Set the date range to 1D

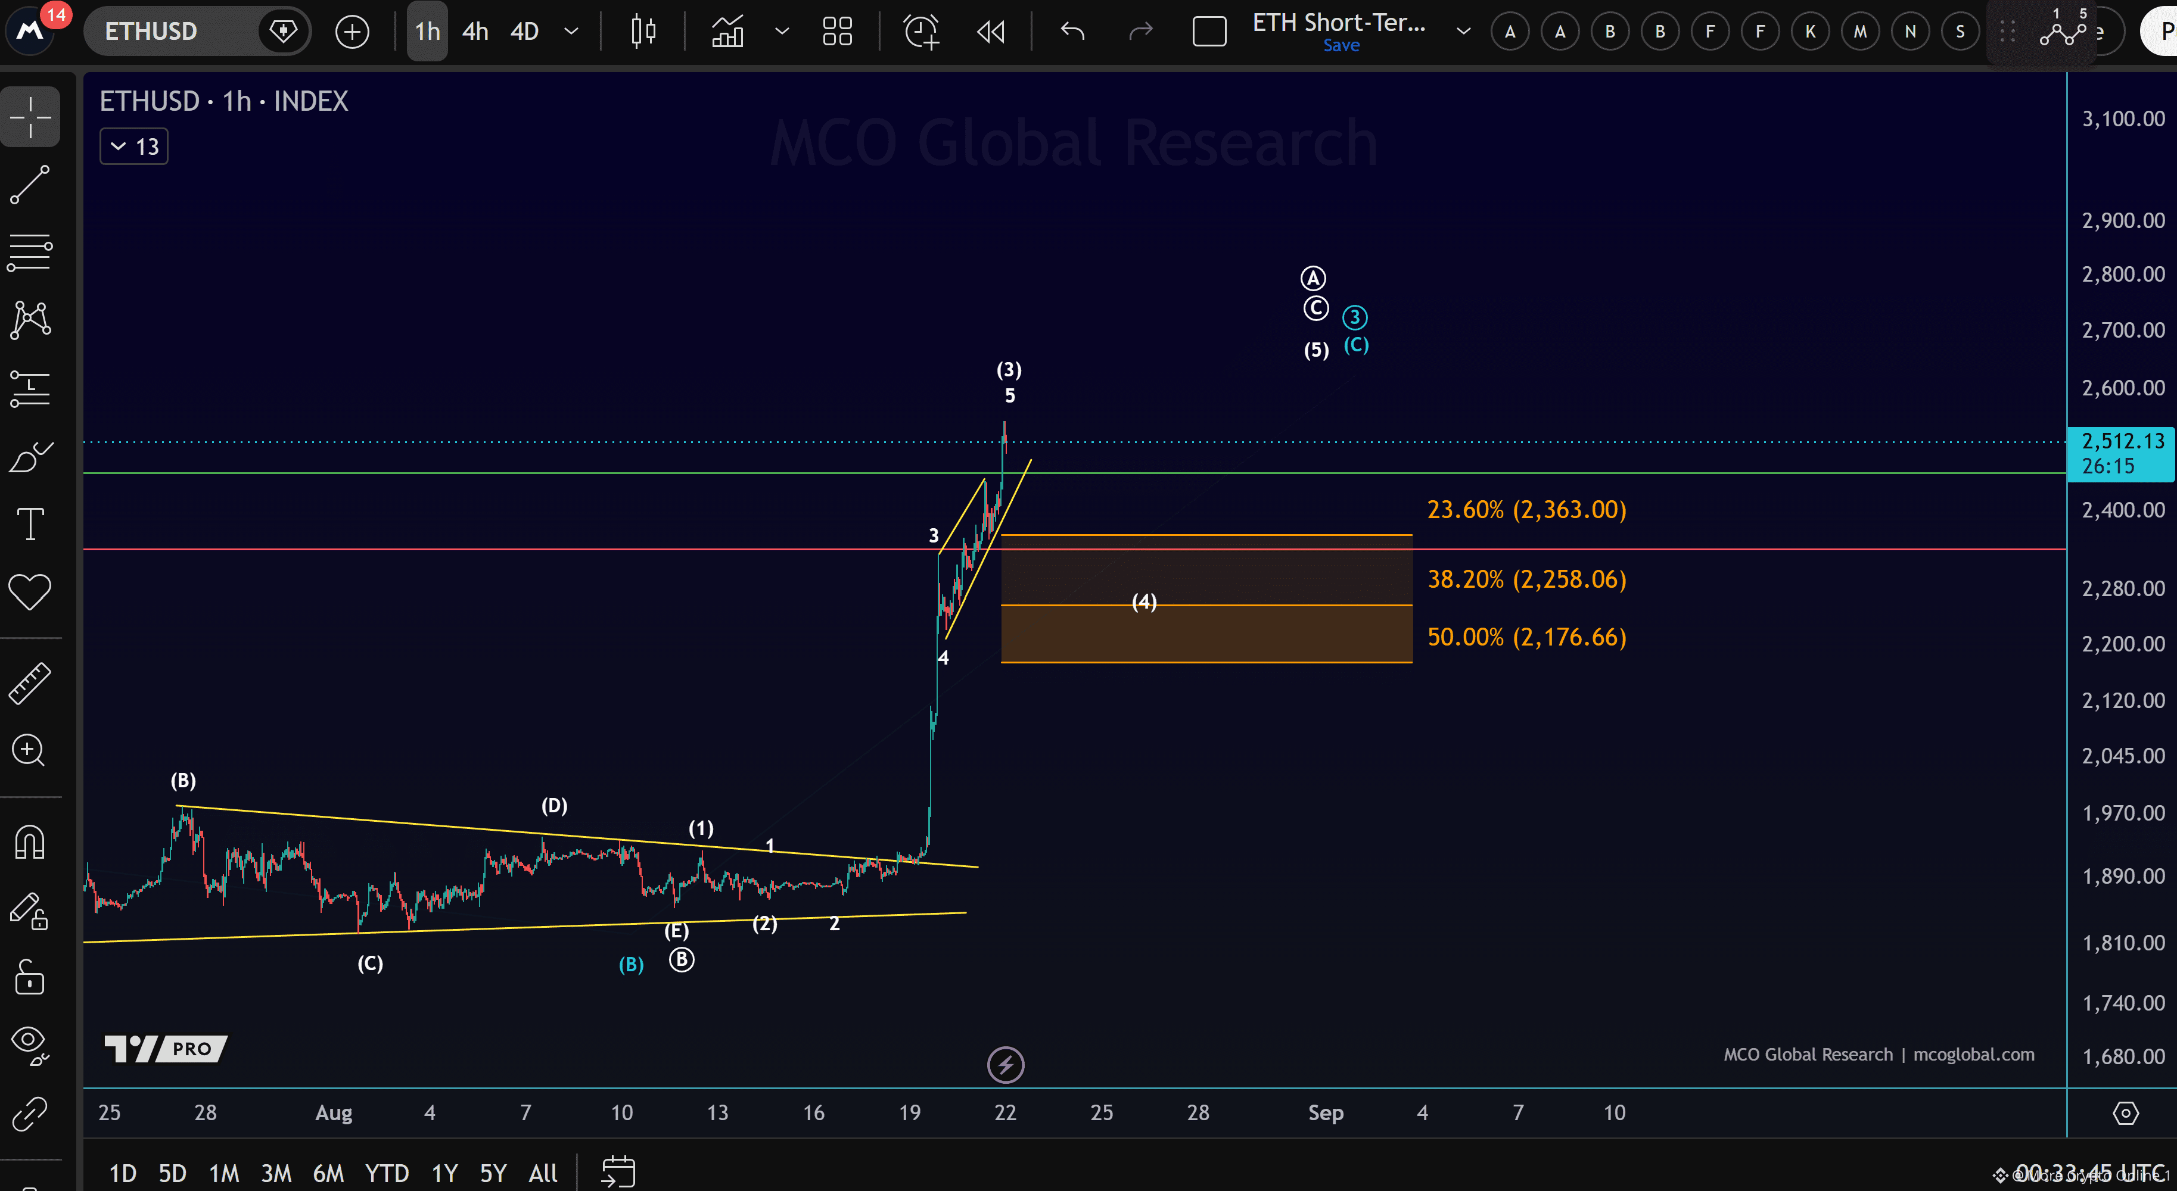(123, 1173)
